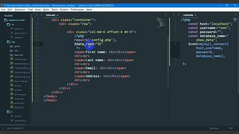Place cursor on require('config.php') line

[95, 40]
